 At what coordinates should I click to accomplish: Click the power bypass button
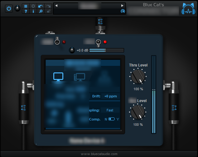(x=9, y=9)
